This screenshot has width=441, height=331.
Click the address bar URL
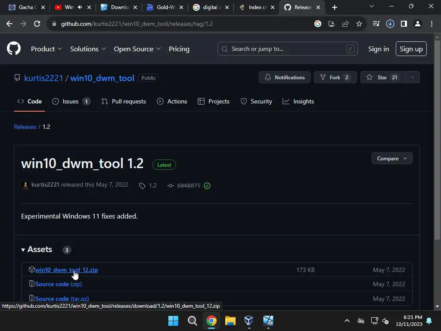coord(137,24)
